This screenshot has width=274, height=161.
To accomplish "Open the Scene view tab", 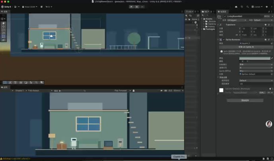I will click(x=5, y=12).
